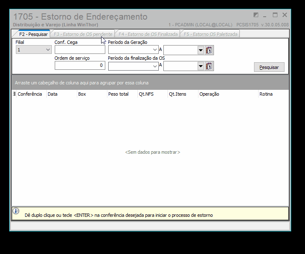Click the 'Sem dados para mostrar' message

(152, 152)
